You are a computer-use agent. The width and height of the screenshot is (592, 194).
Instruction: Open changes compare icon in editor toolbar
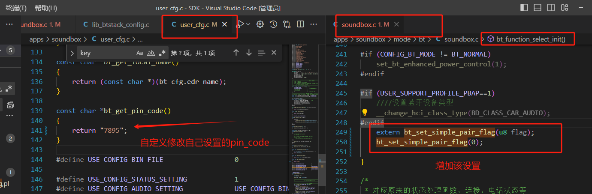coord(287,24)
